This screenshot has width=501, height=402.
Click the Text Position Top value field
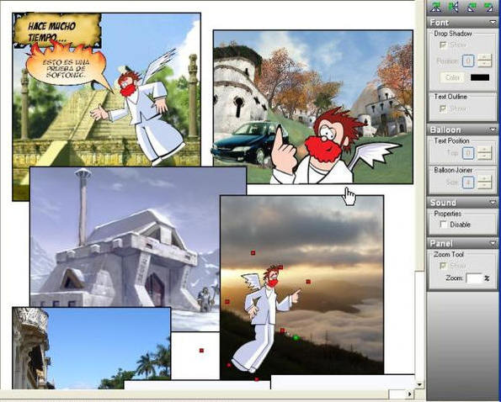coord(468,153)
